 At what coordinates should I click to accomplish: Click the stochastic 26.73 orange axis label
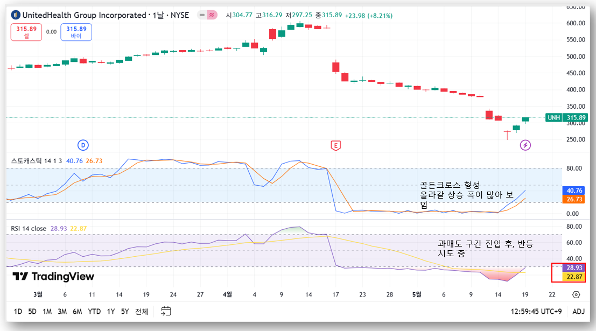pyautogui.click(x=574, y=199)
